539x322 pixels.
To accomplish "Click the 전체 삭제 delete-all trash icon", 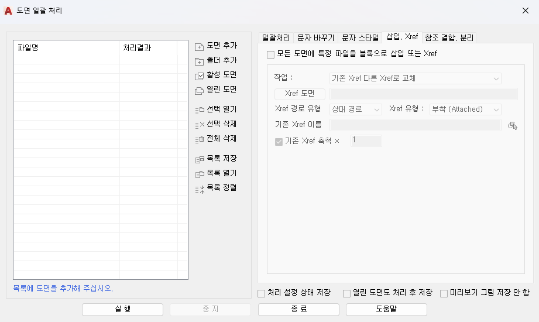I will (200, 140).
